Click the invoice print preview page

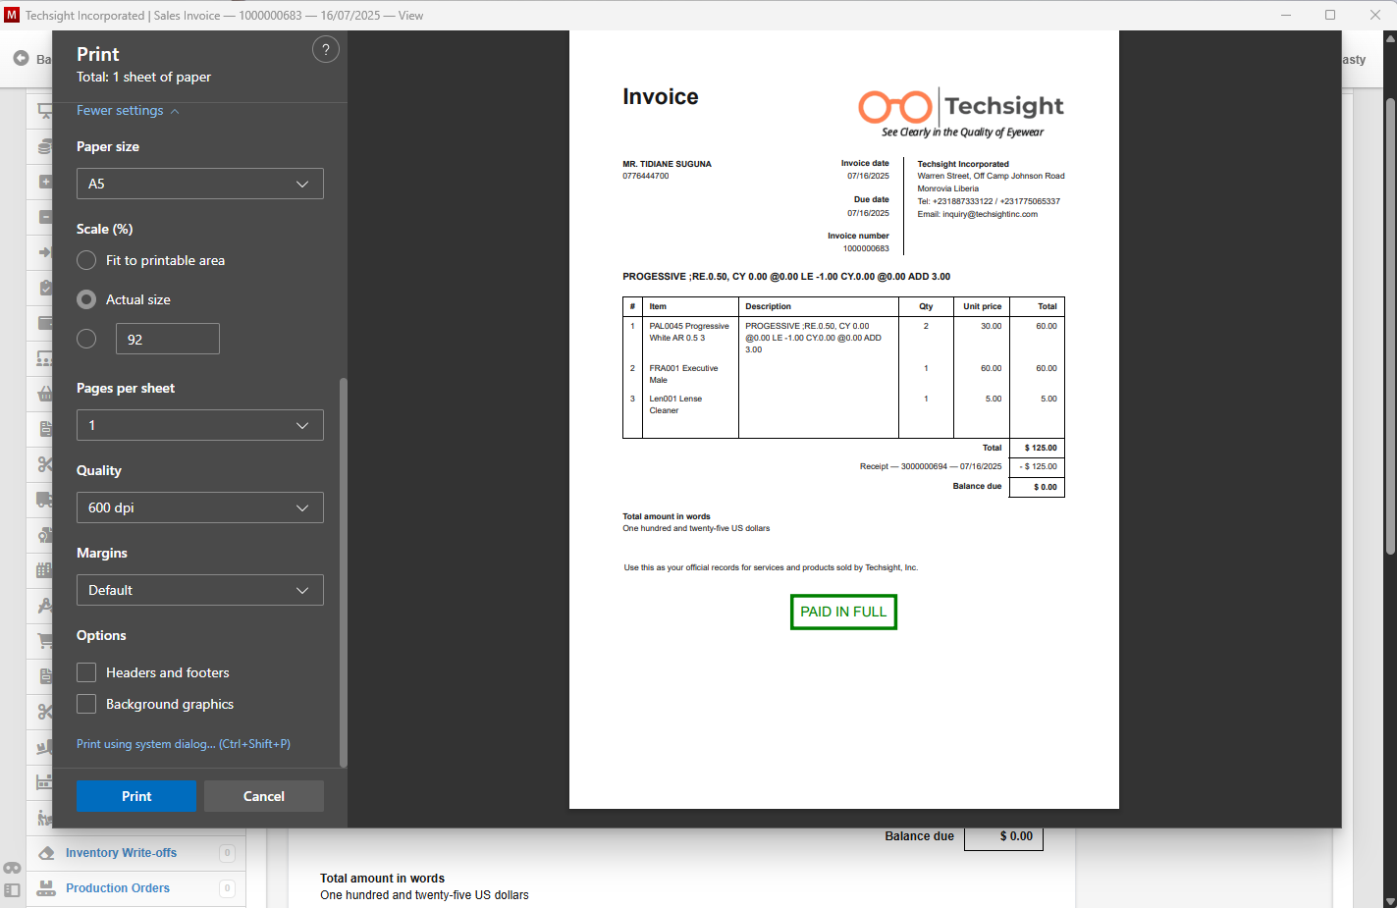point(844,420)
